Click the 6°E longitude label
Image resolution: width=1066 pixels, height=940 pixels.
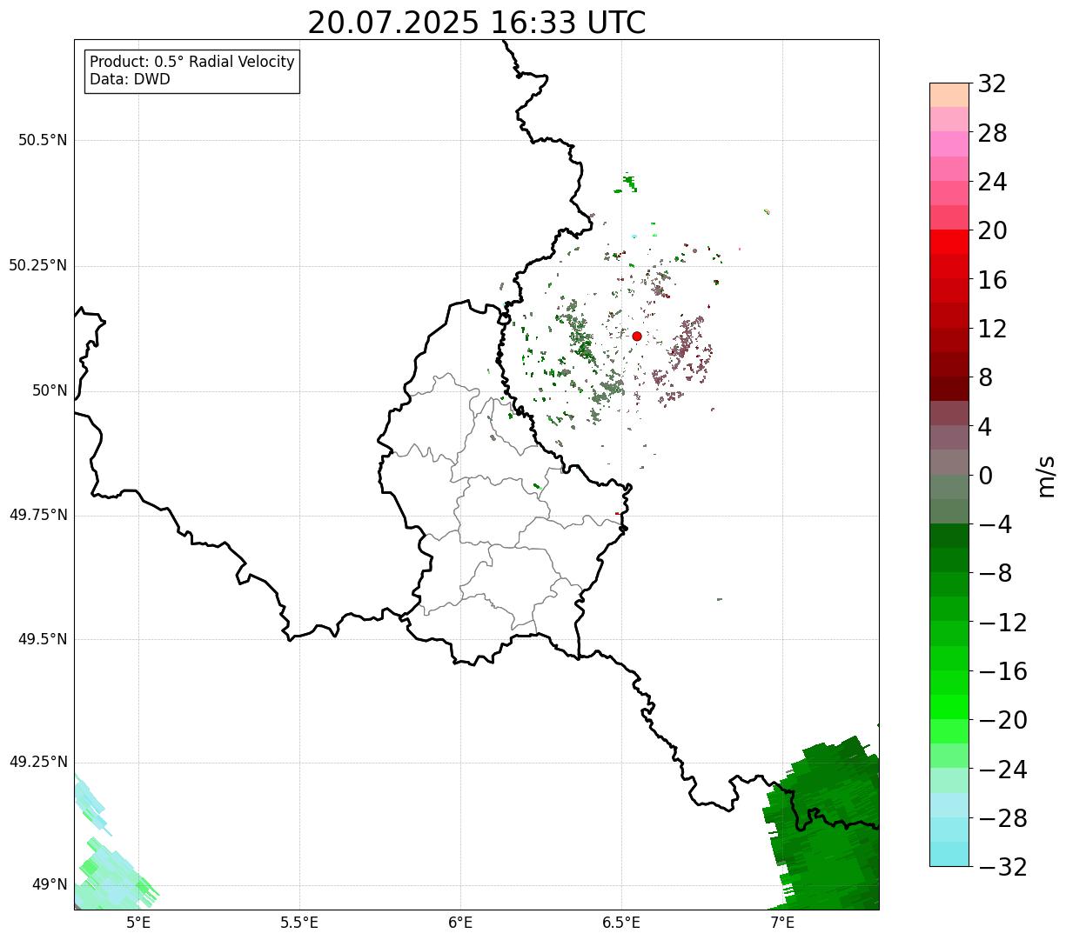pos(460,923)
